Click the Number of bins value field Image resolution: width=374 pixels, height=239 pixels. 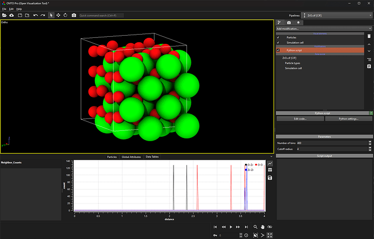point(332,143)
